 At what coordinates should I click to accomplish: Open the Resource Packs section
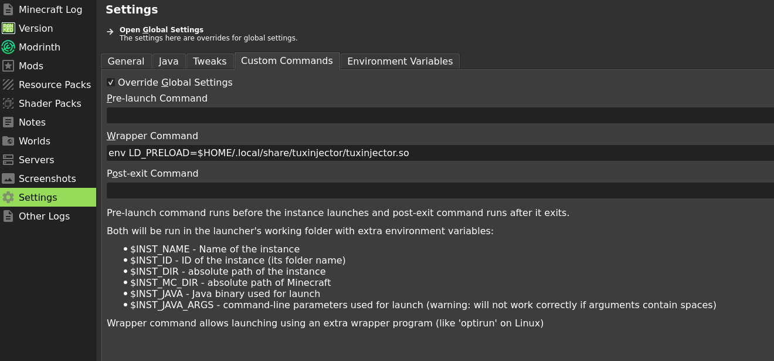coord(55,85)
